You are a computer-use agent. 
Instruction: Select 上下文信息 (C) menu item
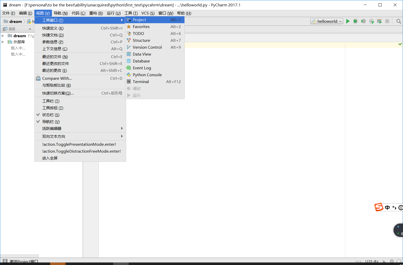pyautogui.click(x=80, y=49)
